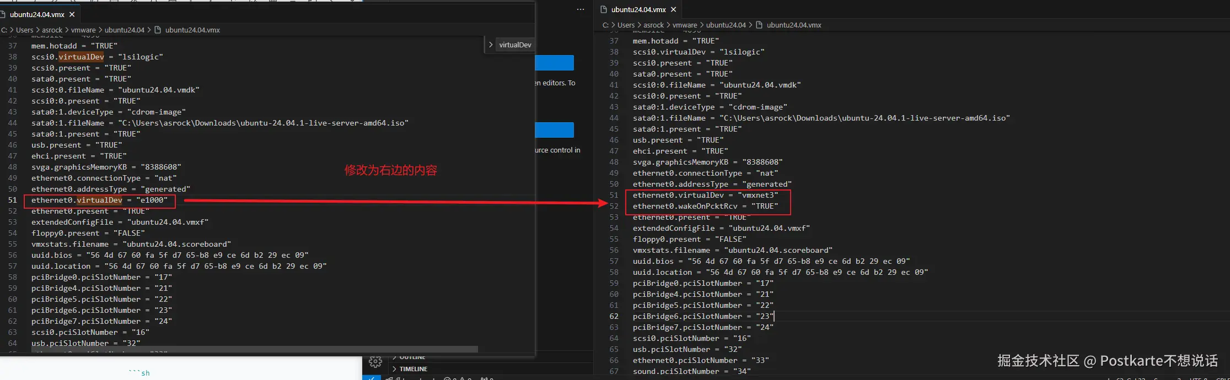The width and height of the screenshot is (1230, 380).
Task: Click the find input containing virtualDev
Action: tap(515, 45)
